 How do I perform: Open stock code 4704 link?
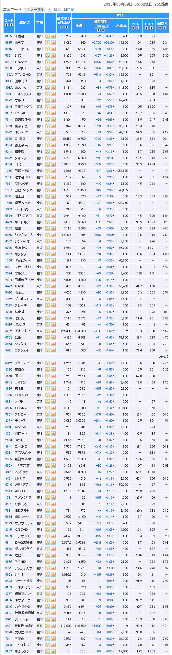pyautogui.click(x=8, y=164)
